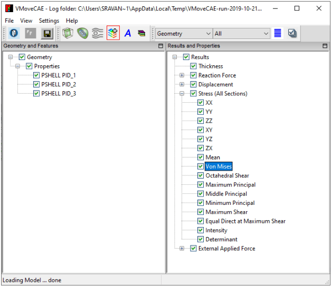Expand the External Applied Force node
The height and width of the screenshot is (286, 331).
click(182, 249)
